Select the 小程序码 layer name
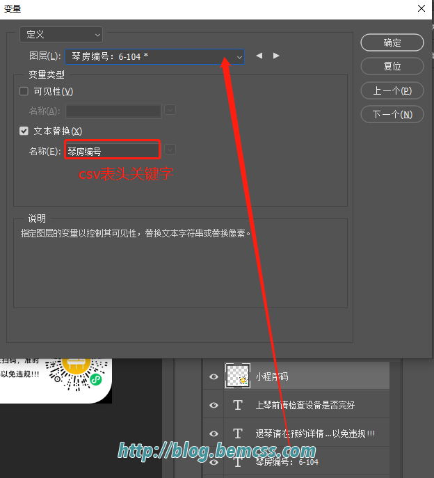The height and width of the screenshot is (478, 434). (271, 376)
